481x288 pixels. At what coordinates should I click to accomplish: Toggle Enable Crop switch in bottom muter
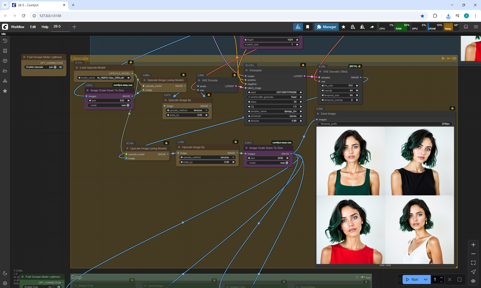pyautogui.click(x=54, y=287)
